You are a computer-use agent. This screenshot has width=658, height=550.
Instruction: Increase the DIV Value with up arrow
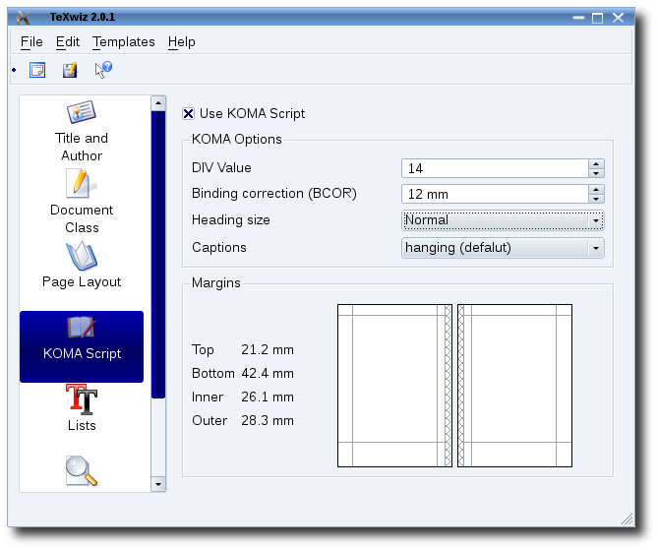click(x=596, y=163)
